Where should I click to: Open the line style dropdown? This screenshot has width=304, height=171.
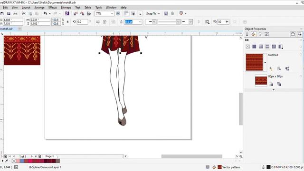[x=178, y=22]
